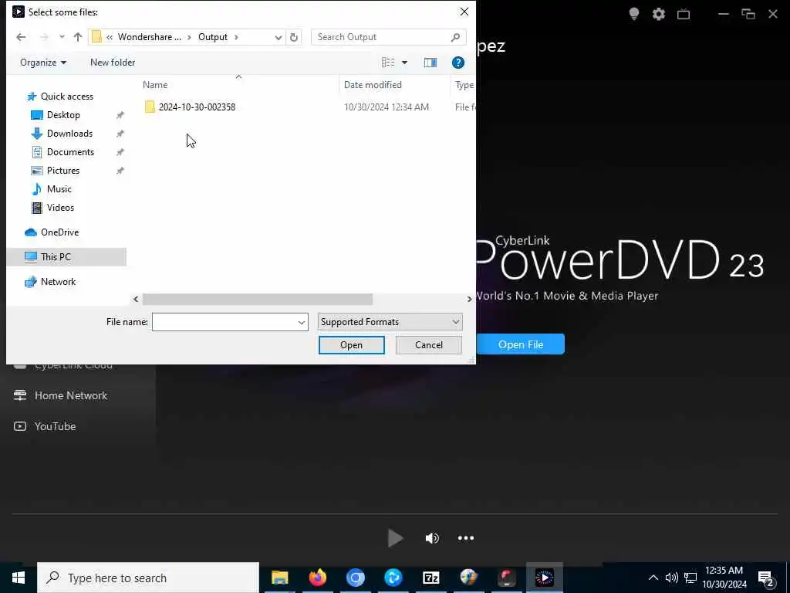Sort by the Name column
The width and height of the screenshot is (790, 593).
(x=155, y=85)
